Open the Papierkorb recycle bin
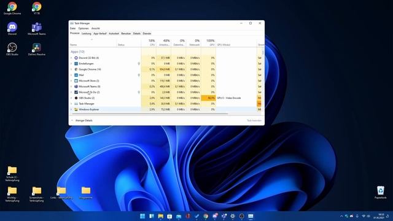Image resolution: width=393 pixels, height=221 pixels. 381,192
